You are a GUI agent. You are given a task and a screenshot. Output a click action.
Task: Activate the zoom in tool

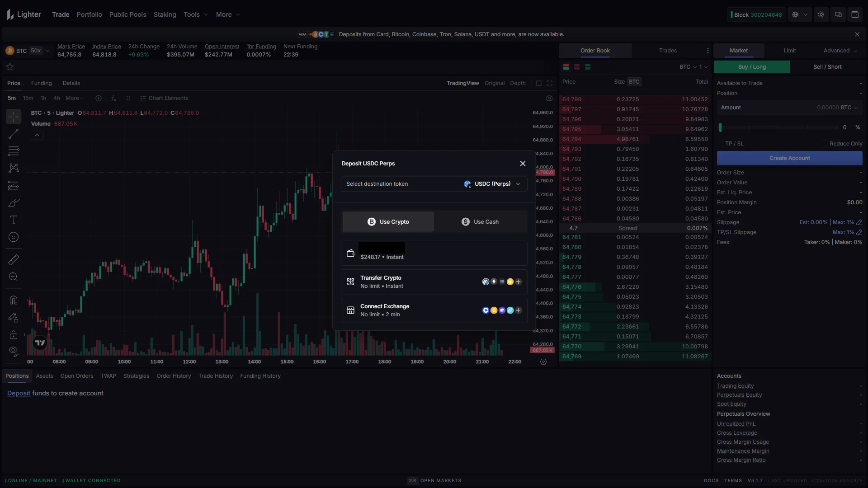[x=14, y=277]
